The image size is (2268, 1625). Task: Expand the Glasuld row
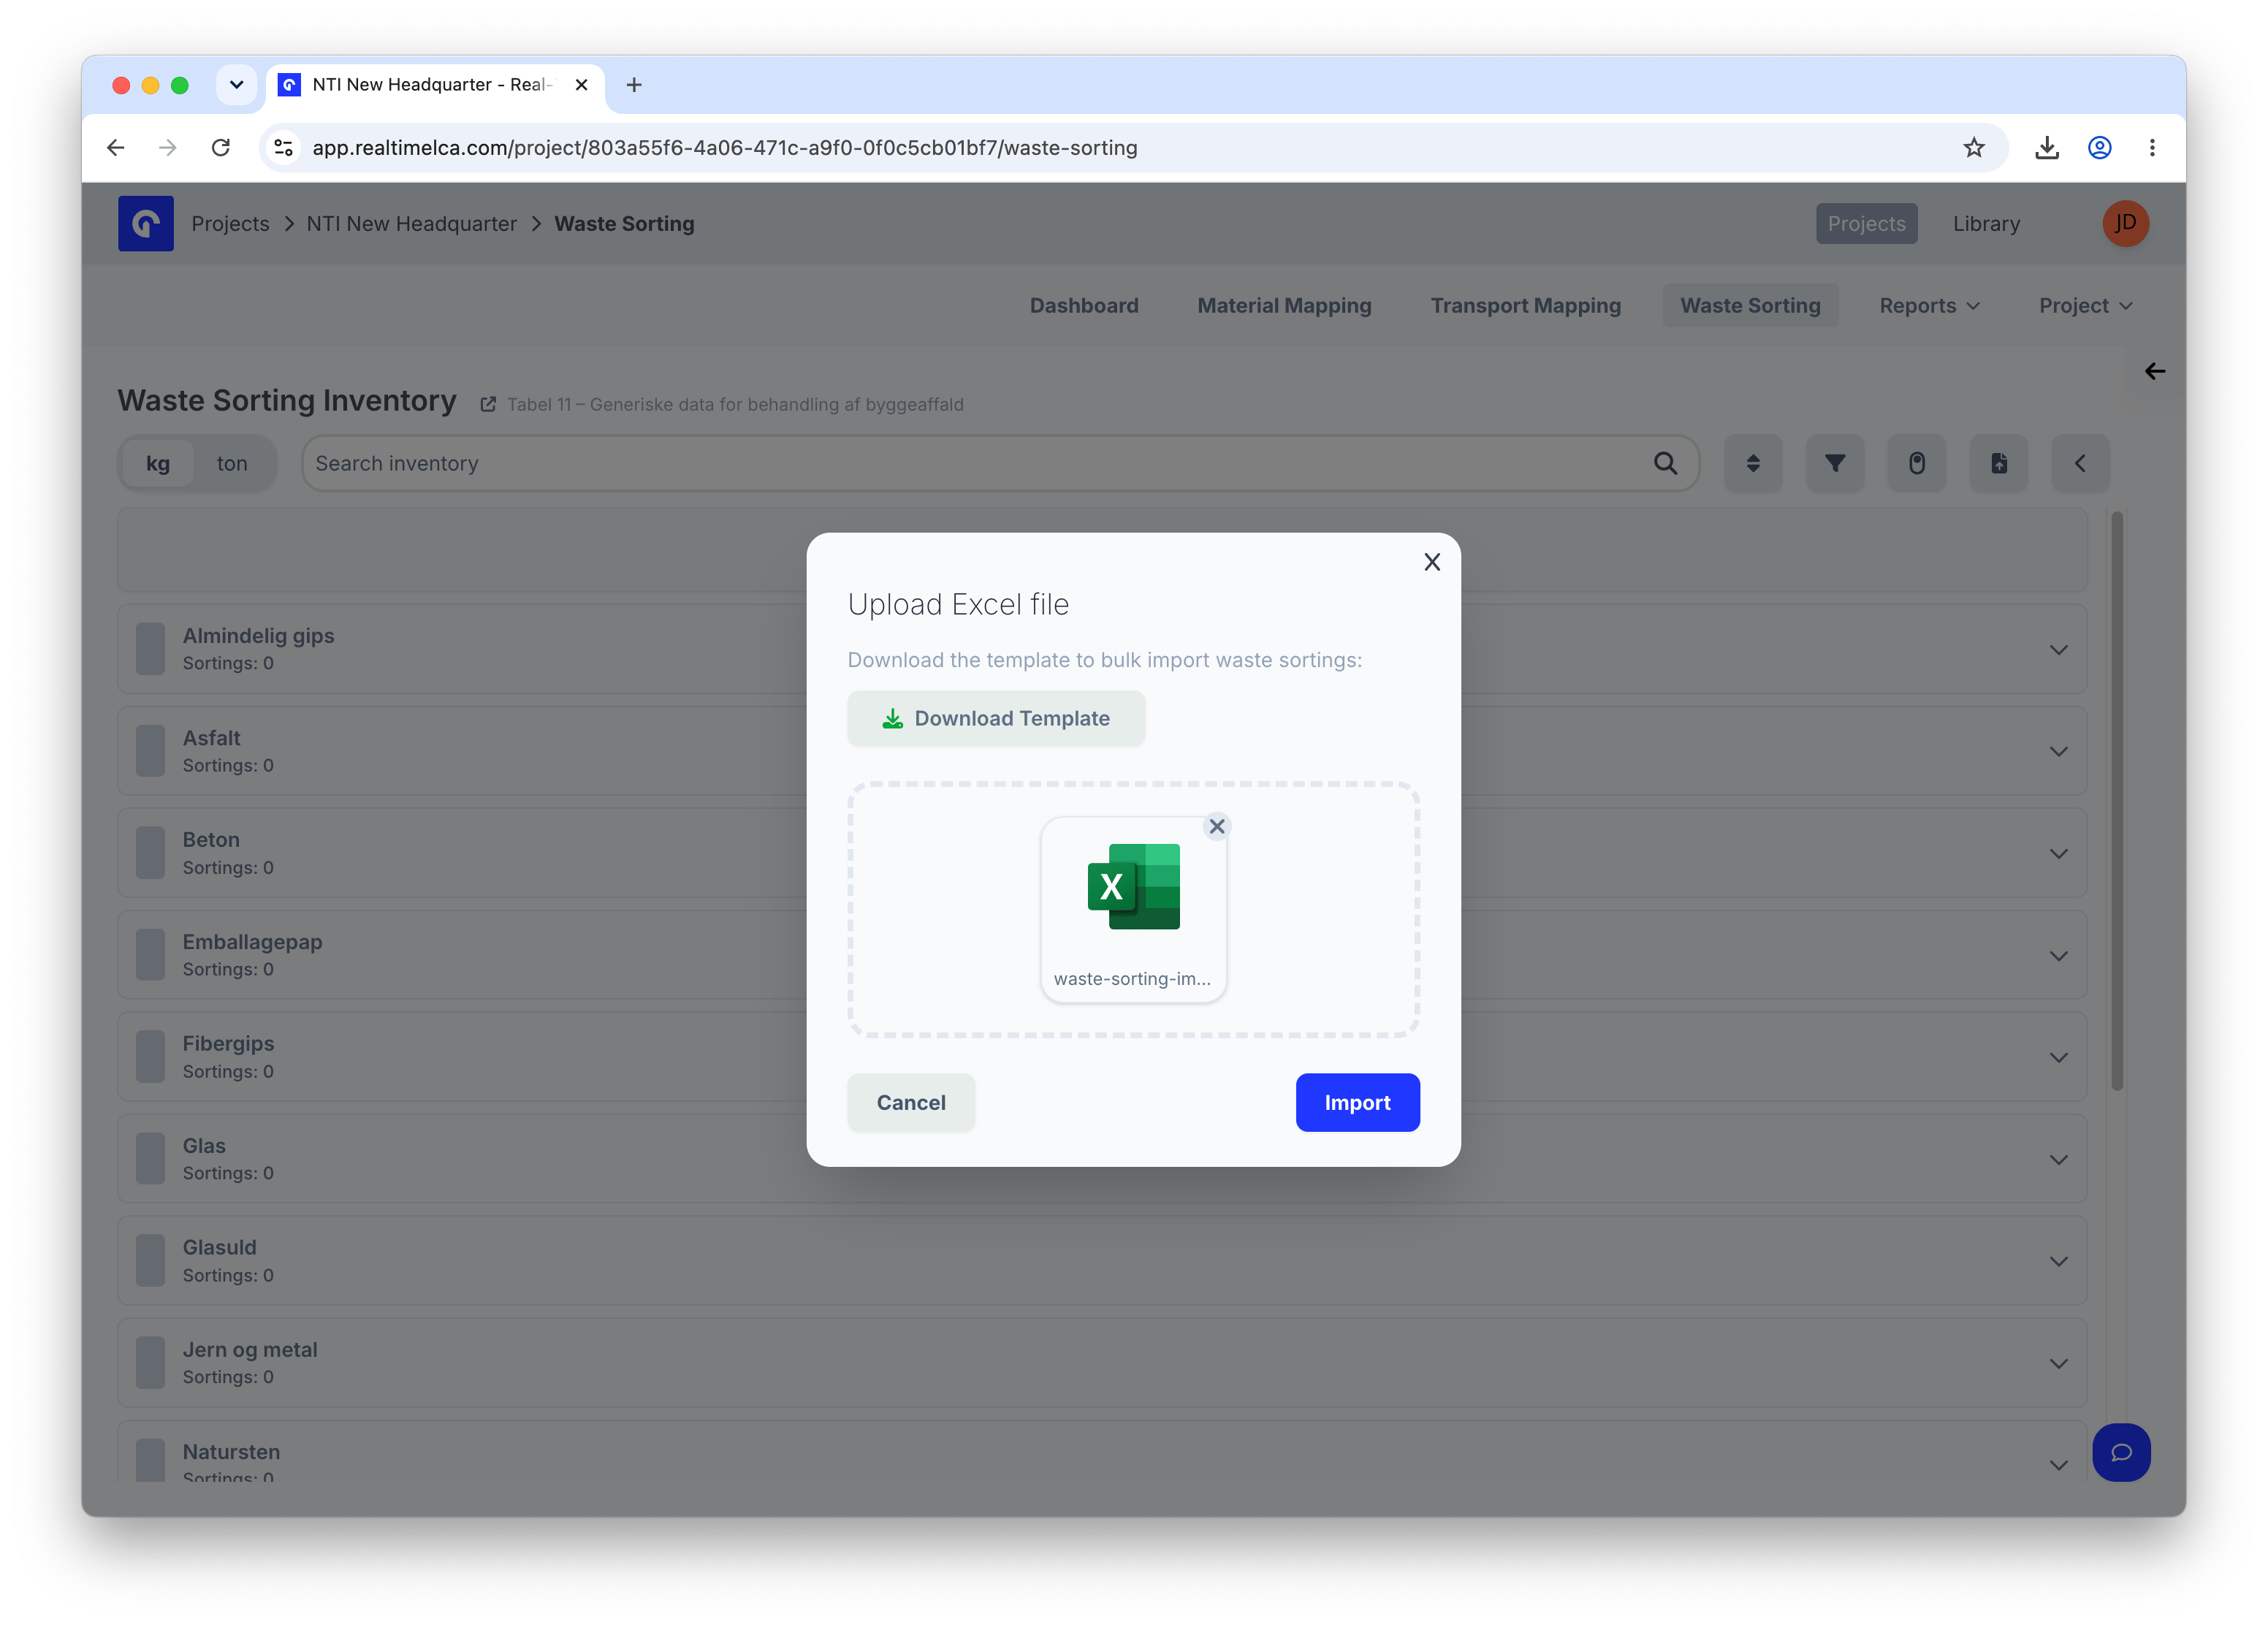click(x=2058, y=1261)
